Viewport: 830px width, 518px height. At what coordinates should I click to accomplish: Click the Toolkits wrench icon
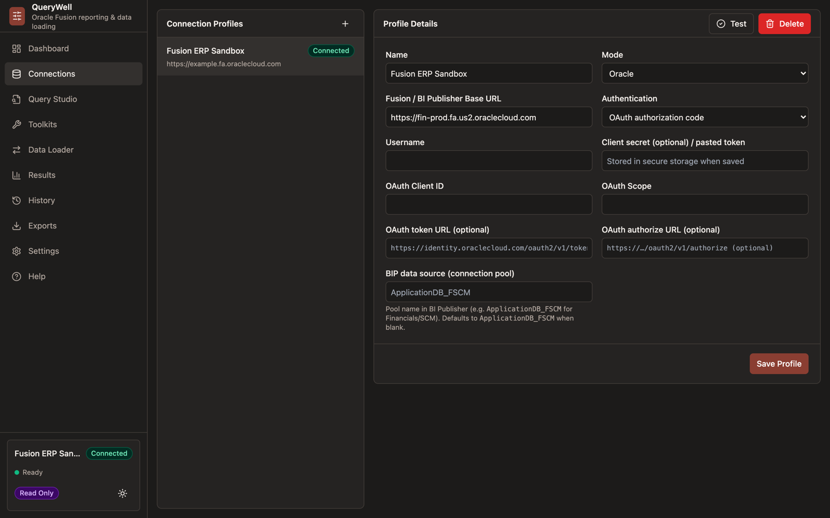click(x=17, y=125)
